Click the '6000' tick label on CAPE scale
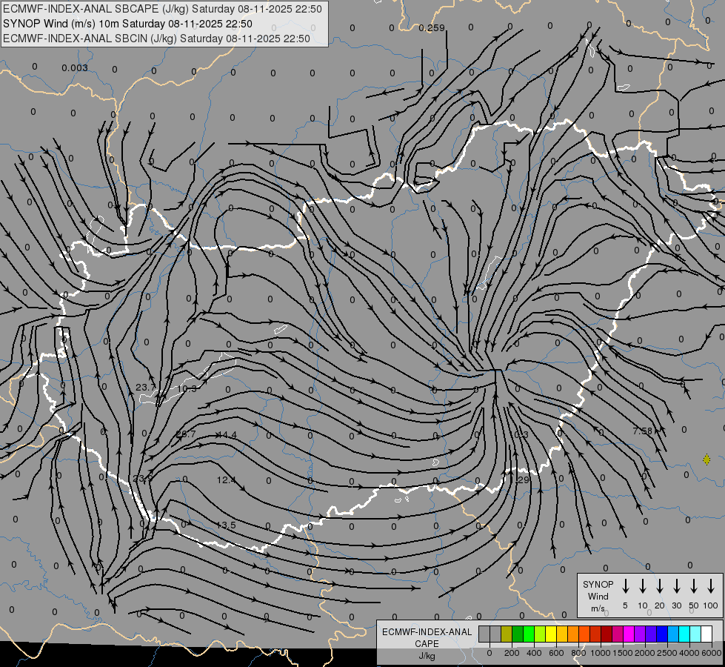 click(712, 653)
